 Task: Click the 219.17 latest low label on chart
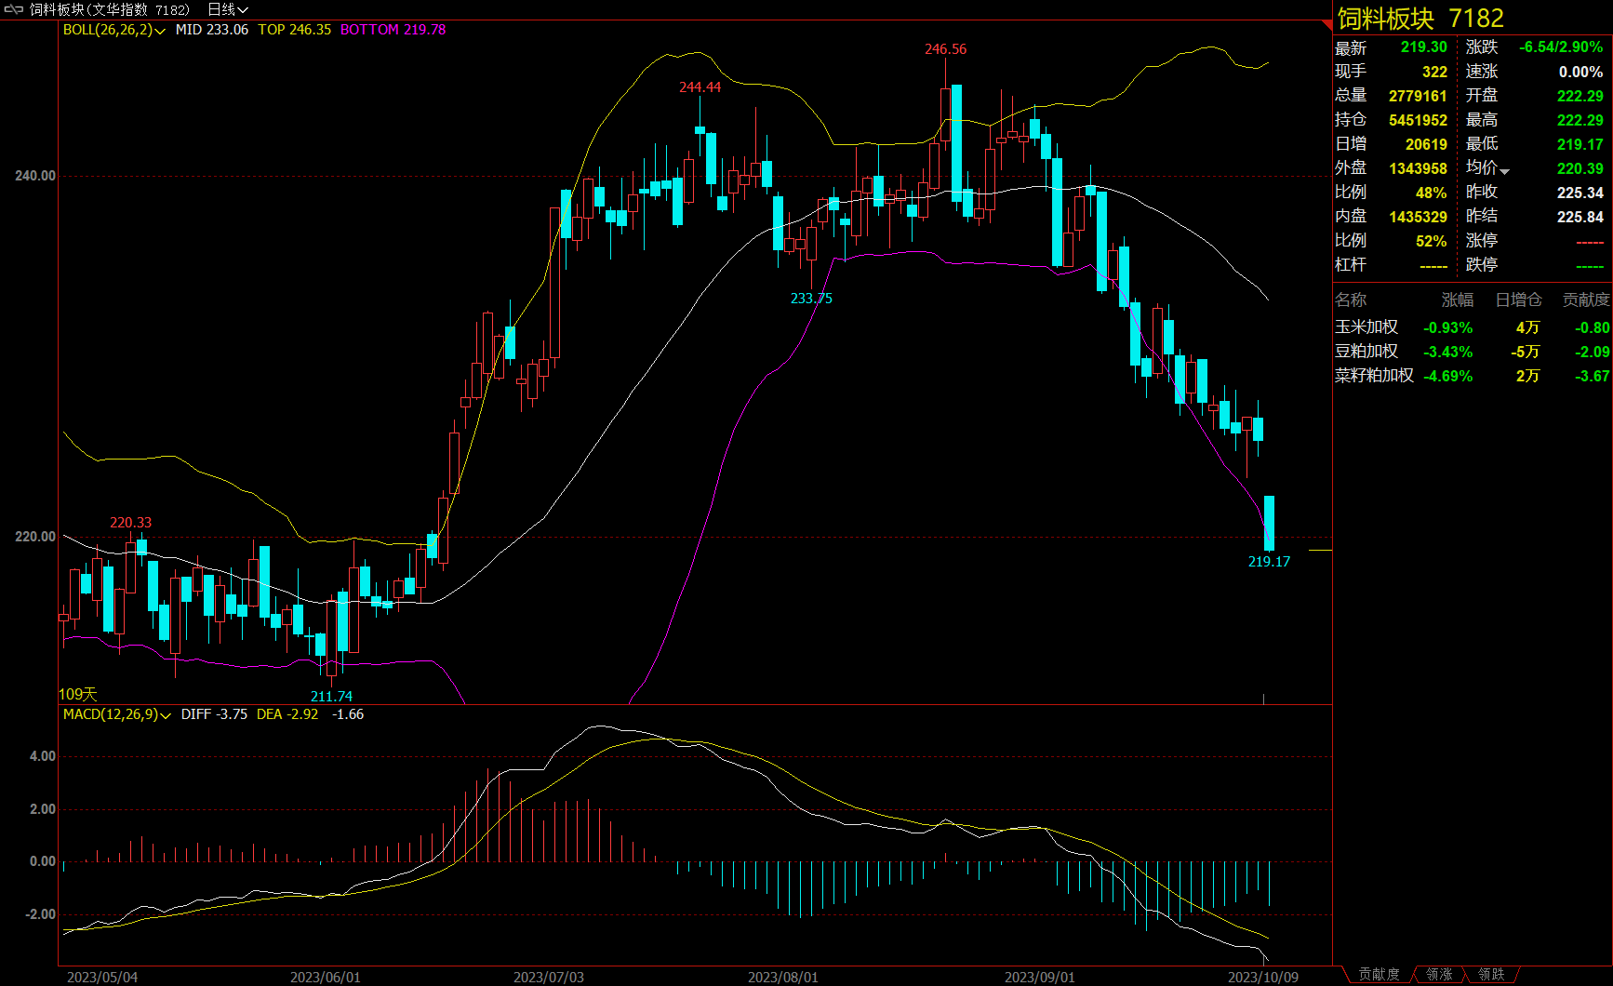point(1269,562)
